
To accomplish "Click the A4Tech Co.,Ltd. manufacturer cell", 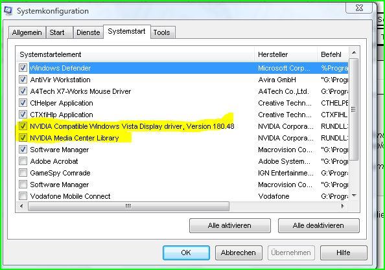I will (x=283, y=91).
